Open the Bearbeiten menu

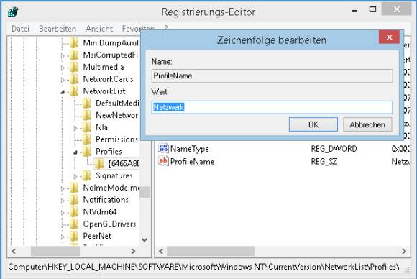pyautogui.click(x=58, y=29)
